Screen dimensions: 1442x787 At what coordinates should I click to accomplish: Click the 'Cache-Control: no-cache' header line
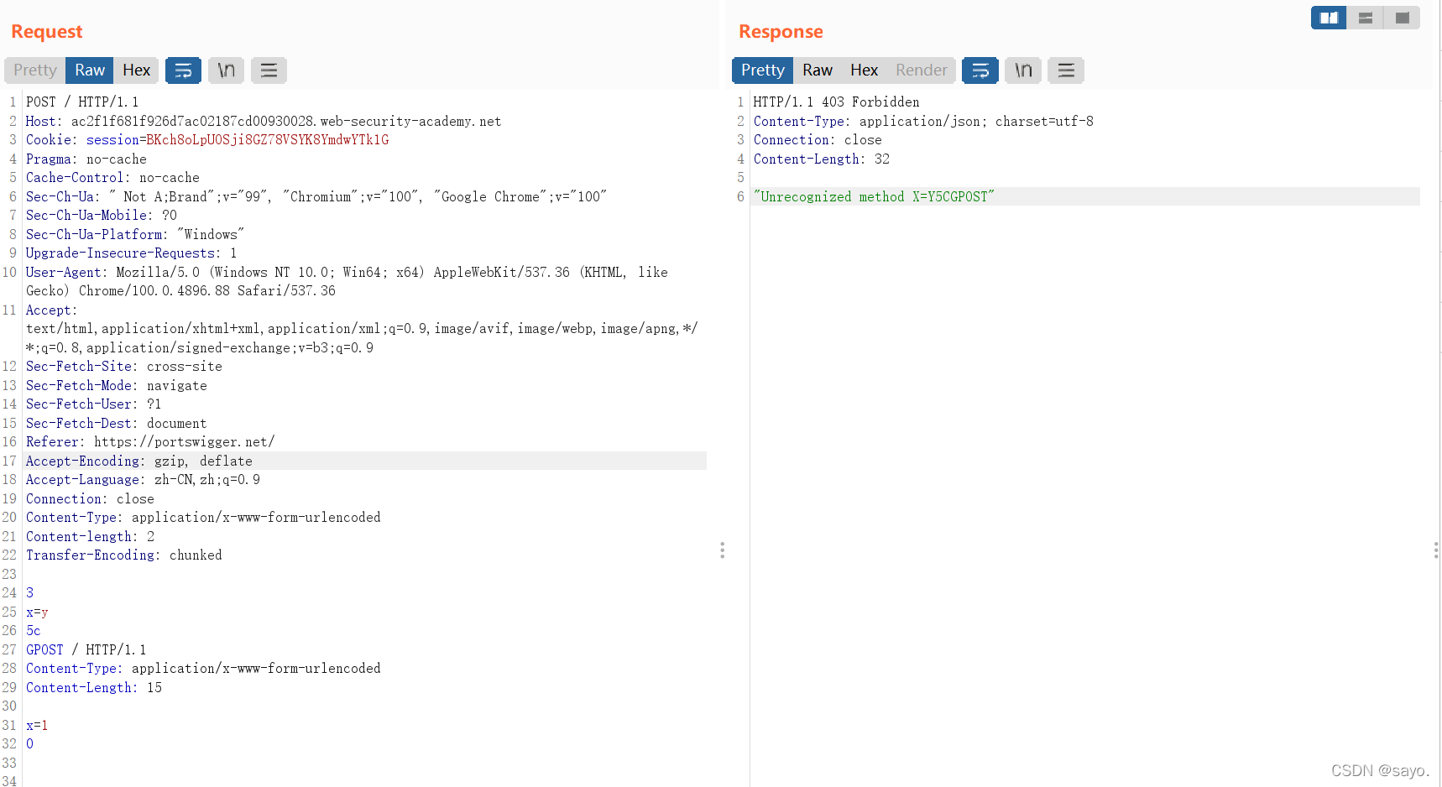point(112,178)
